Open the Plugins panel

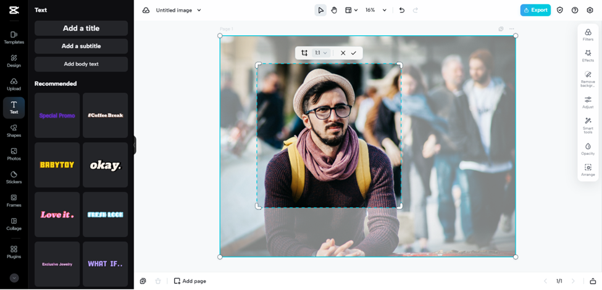pos(14,252)
